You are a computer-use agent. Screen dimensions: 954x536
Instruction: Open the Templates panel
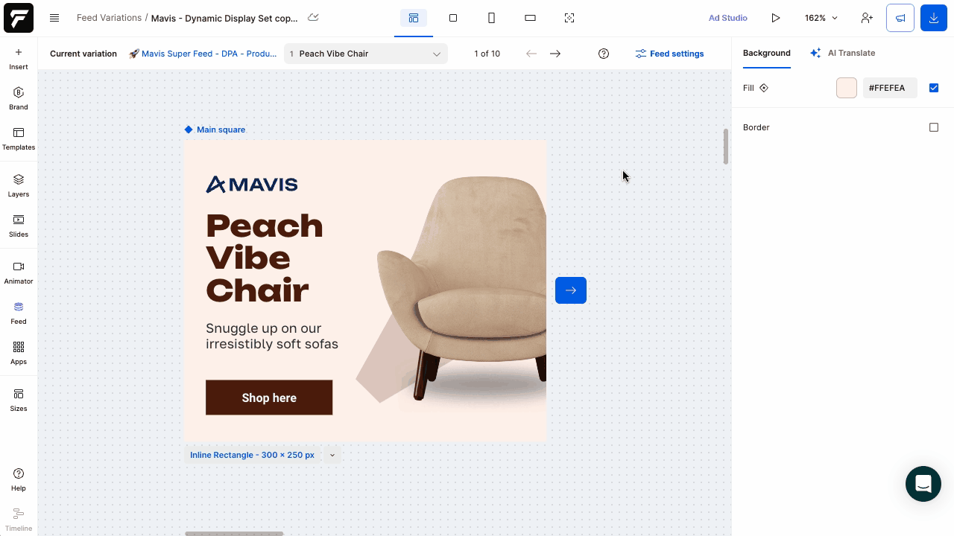19,138
